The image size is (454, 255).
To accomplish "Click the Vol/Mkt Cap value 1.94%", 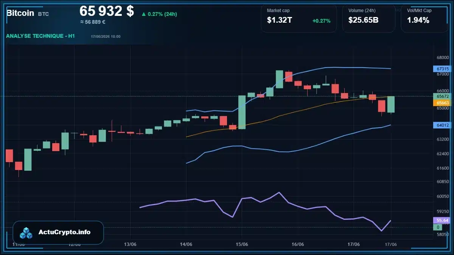I will point(418,20).
